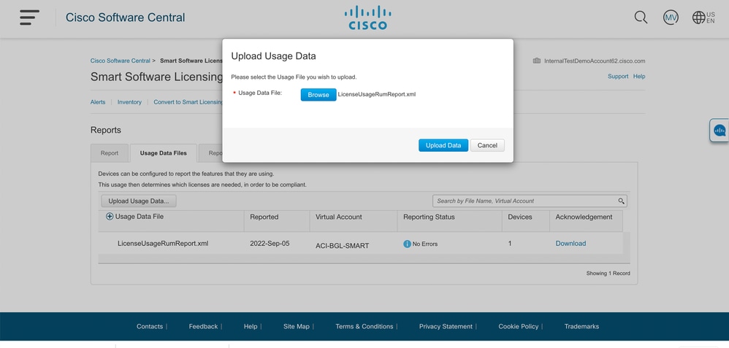Viewport: 729px width, 348px height.
Task: Open the Feedback footer link
Action: (x=203, y=327)
